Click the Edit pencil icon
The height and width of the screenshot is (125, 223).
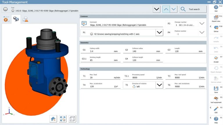point(216,109)
